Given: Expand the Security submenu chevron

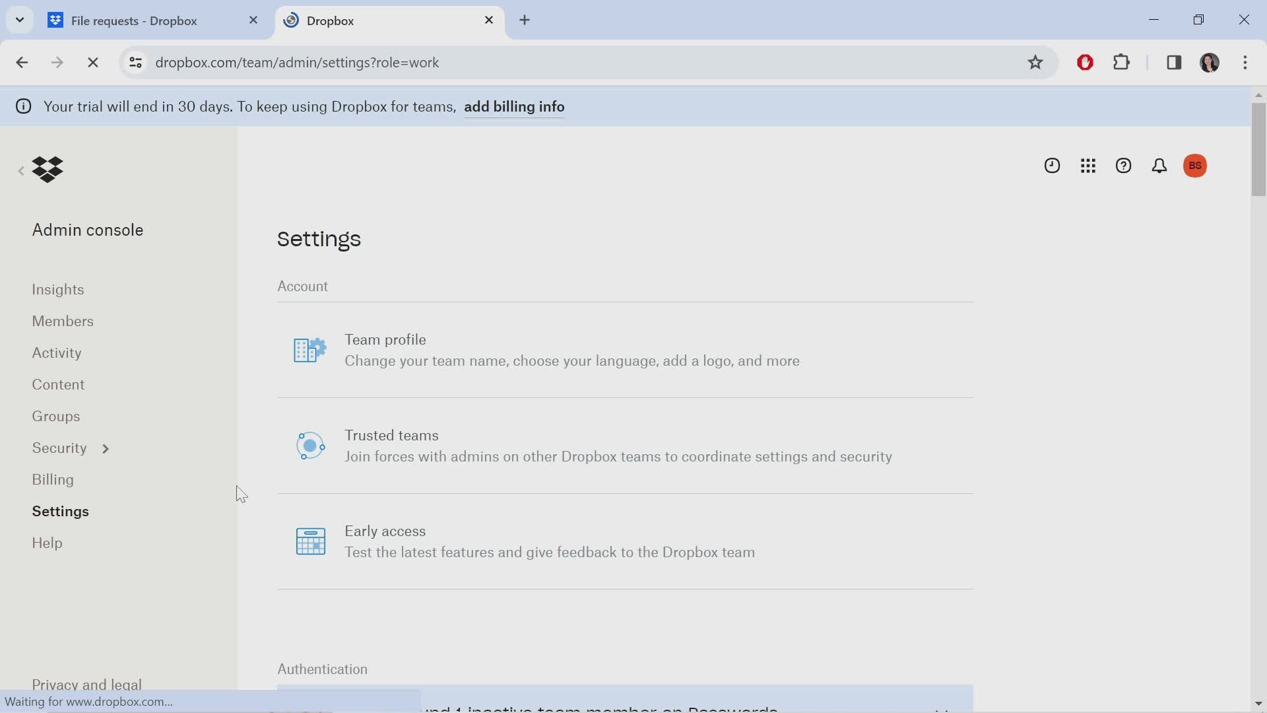Looking at the screenshot, I should coord(106,449).
